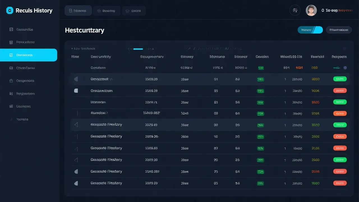The height and width of the screenshot is (202, 359).
Task: Toggle the cyan pill switch beside the page title
Action: coord(310,30)
